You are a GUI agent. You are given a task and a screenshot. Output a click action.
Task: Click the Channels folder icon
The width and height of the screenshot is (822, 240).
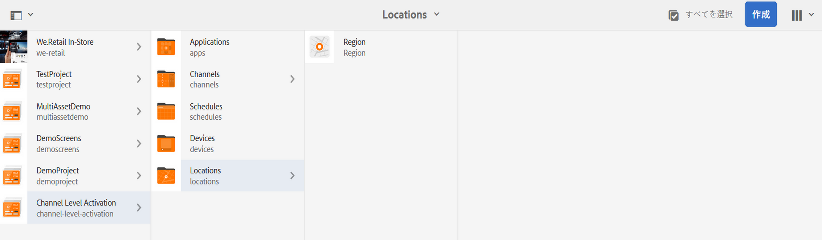click(x=166, y=79)
